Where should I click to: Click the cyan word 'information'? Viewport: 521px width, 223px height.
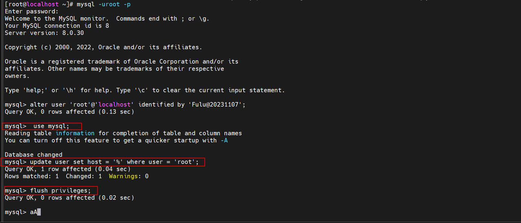[x=75, y=133]
